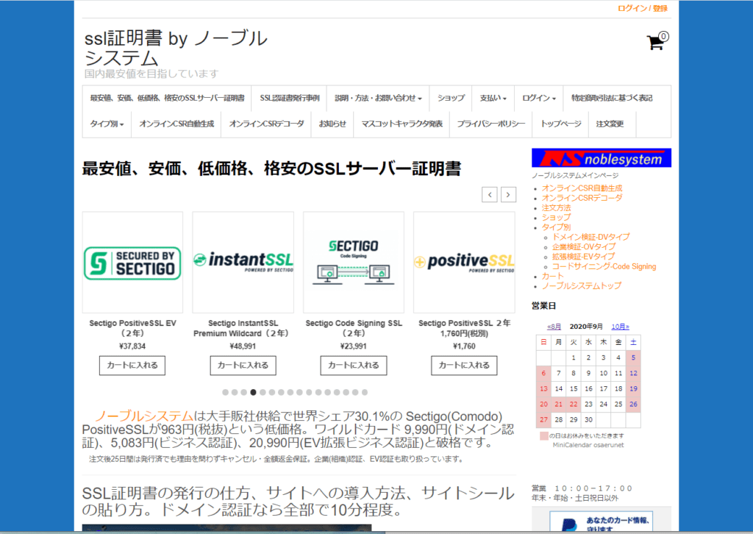Open コードサイニング-Code Signing sidebar link

(604, 266)
